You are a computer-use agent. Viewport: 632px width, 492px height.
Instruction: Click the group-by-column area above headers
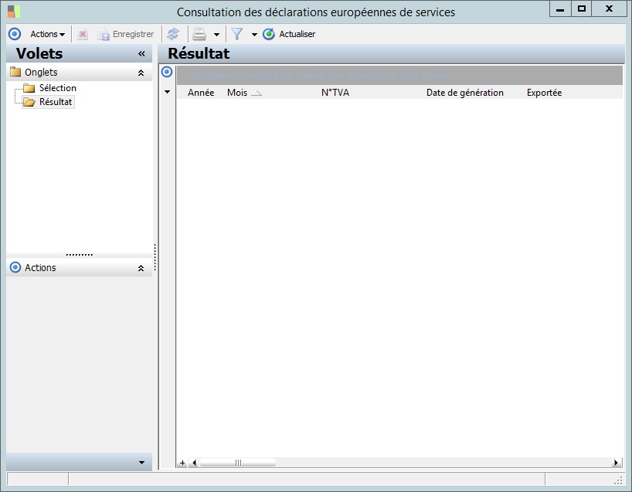(399, 76)
